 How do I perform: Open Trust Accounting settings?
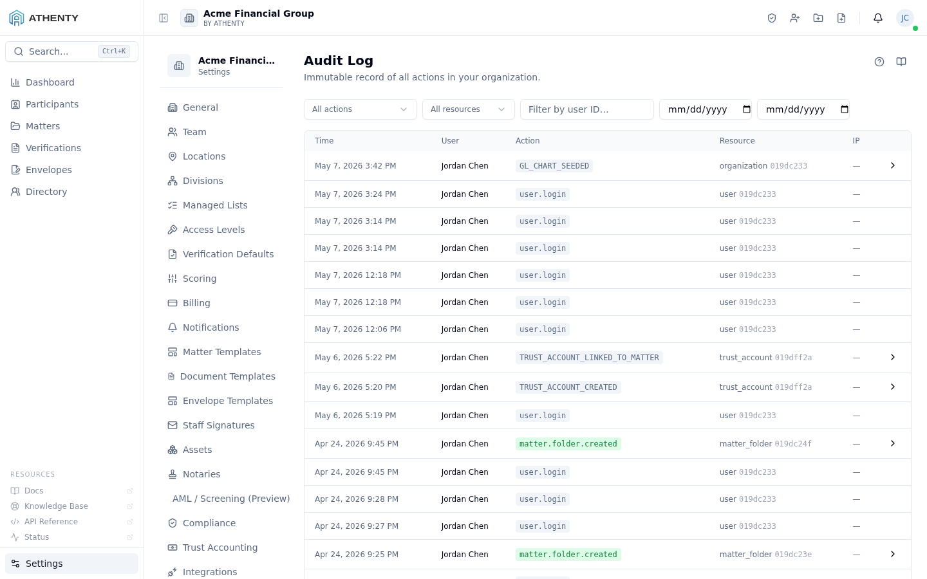pos(221,547)
